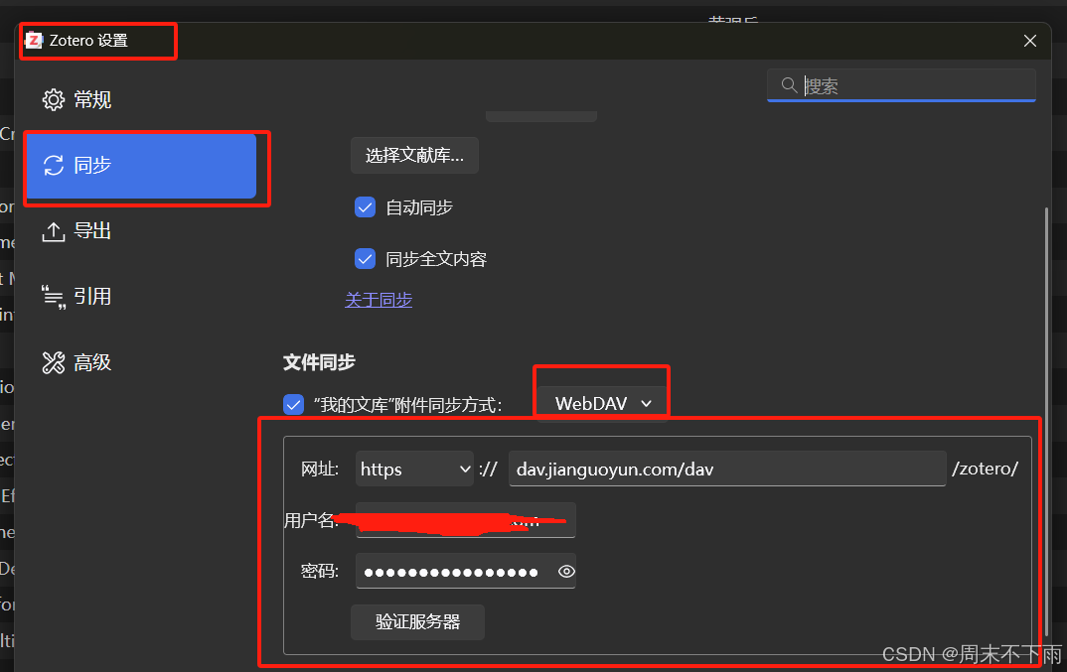Toggle the 自动同步 checkbox

[366, 207]
